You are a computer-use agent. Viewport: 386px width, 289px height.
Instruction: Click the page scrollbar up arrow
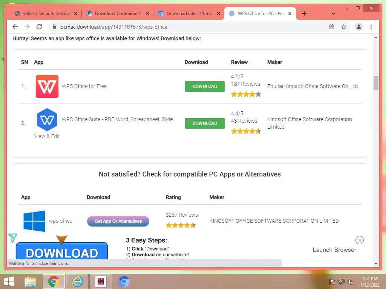pos(376,37)
